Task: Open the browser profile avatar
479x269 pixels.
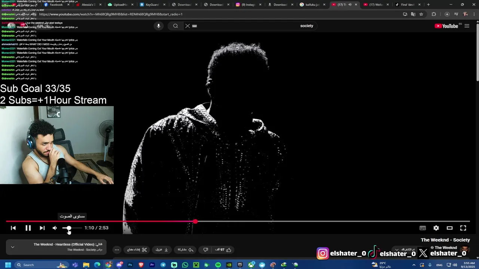Action: pyautogui.click(x=465, y=14)
